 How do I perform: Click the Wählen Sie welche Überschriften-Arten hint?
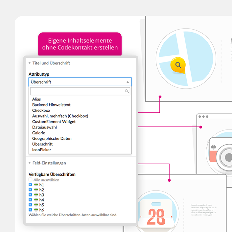(x=73, y=215)
